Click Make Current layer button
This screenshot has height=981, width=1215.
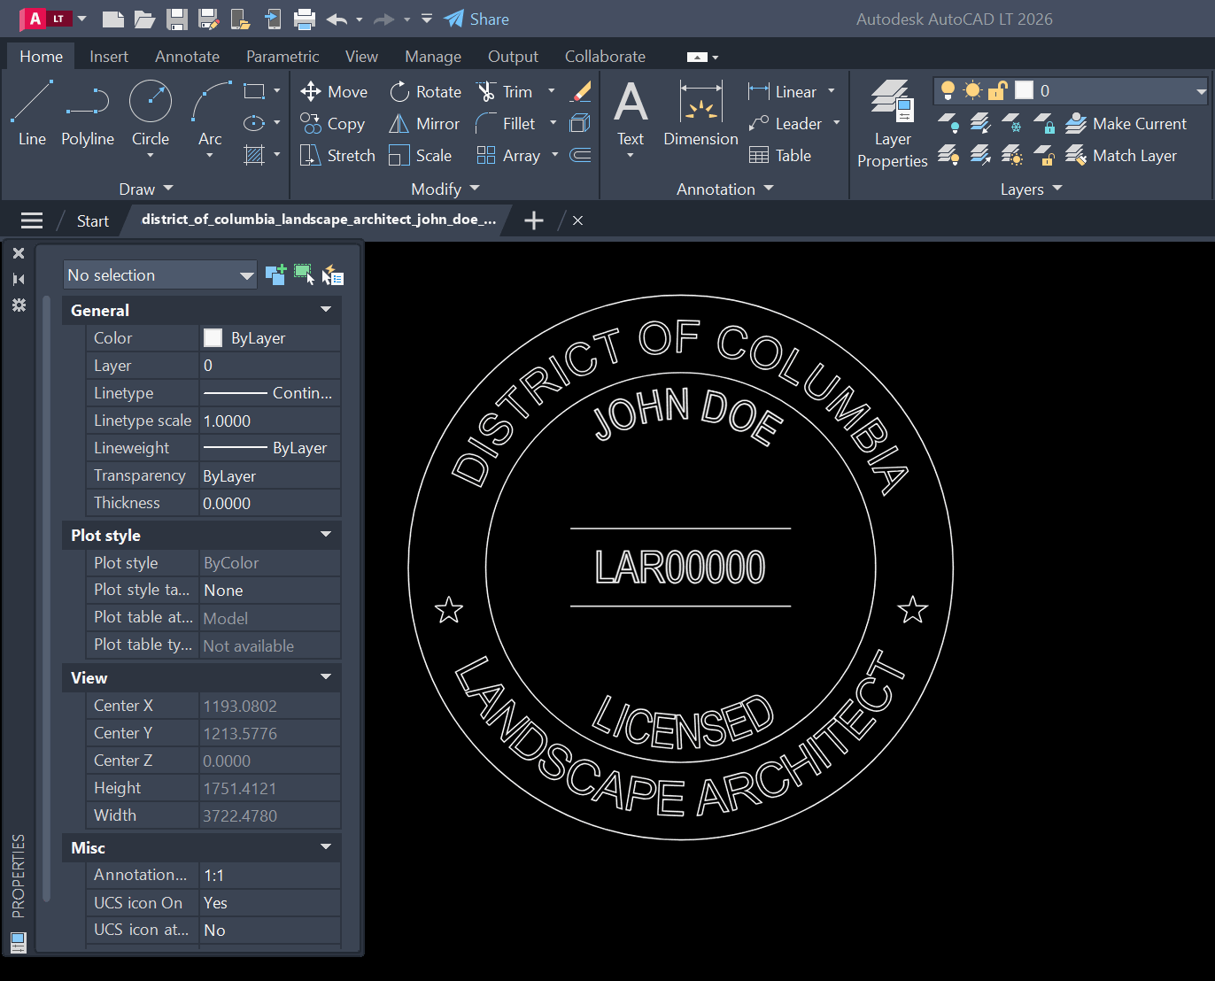coord(1126,123)
